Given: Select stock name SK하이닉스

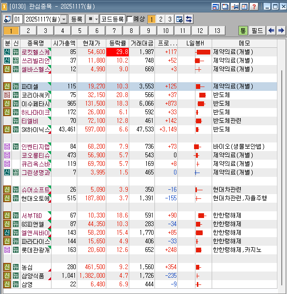Looking at the screenshot, I should pyautogui.click(x=36, y=130).
